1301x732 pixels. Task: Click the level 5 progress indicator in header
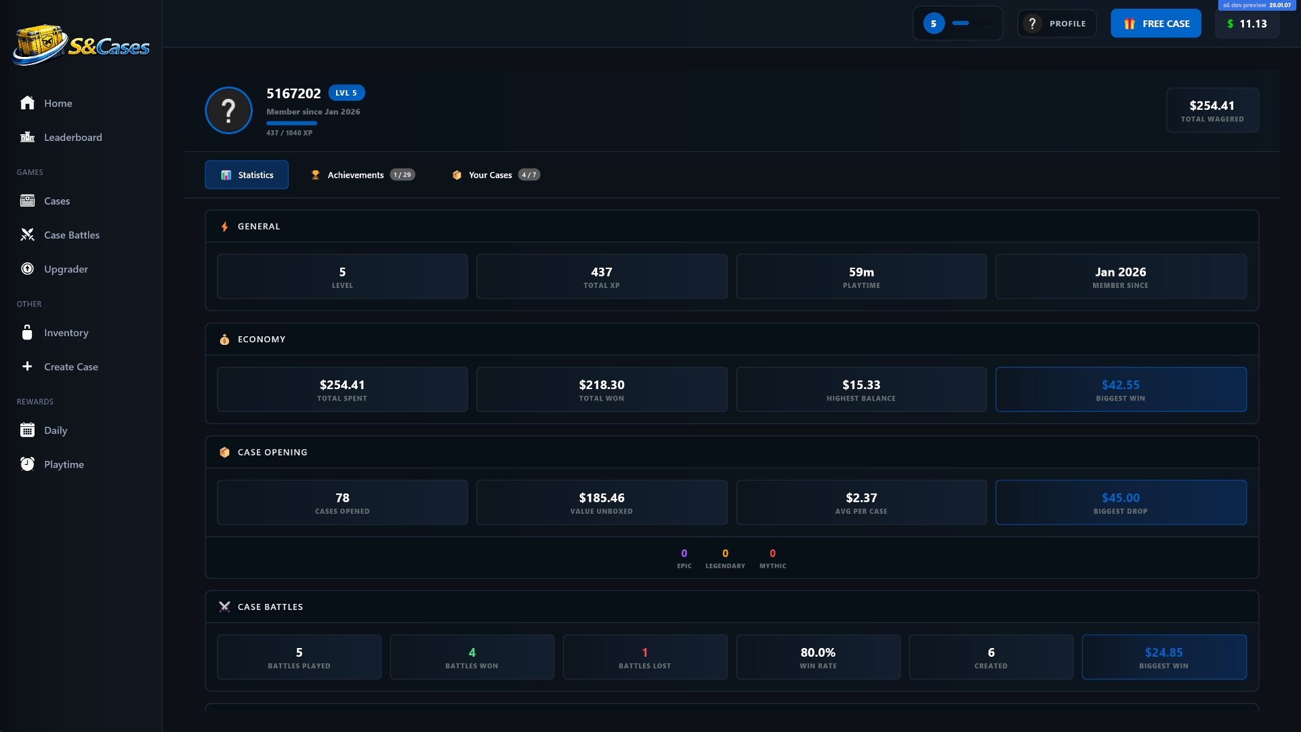957,24
